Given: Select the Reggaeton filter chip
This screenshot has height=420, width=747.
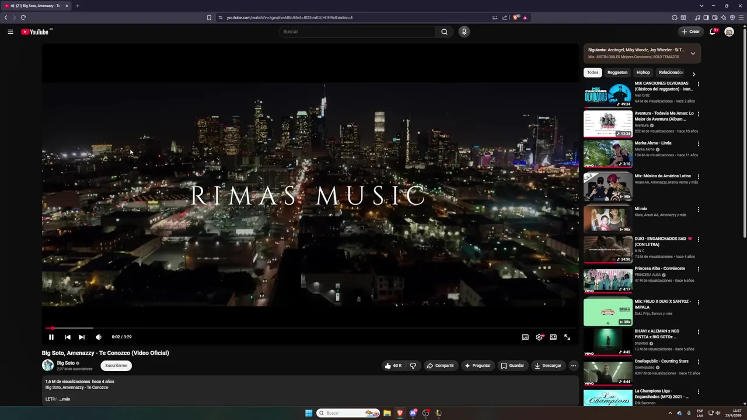Looking at the screenshot, I should pos(617,72).
